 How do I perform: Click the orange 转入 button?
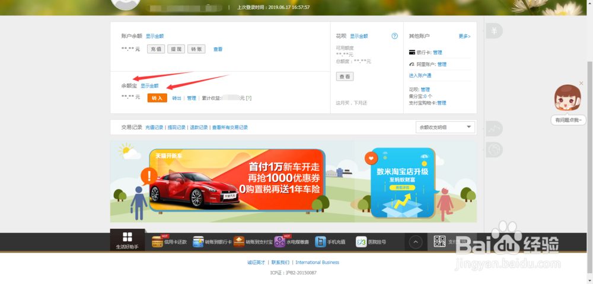coord(157,98)
